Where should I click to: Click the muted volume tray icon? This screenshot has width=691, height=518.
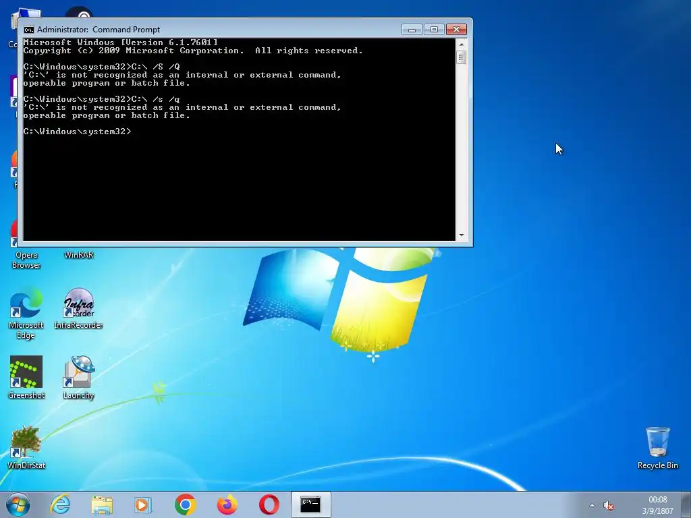609,506
